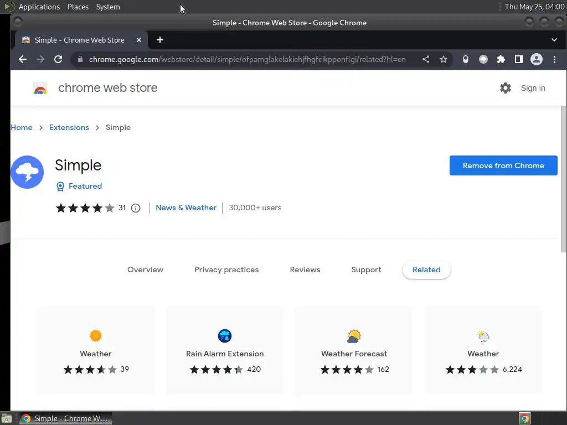This screenshot has width=567, height=425.
Task: Open the mouse-shaped extension icon in toolbar
Action: (x=465, y=59)
